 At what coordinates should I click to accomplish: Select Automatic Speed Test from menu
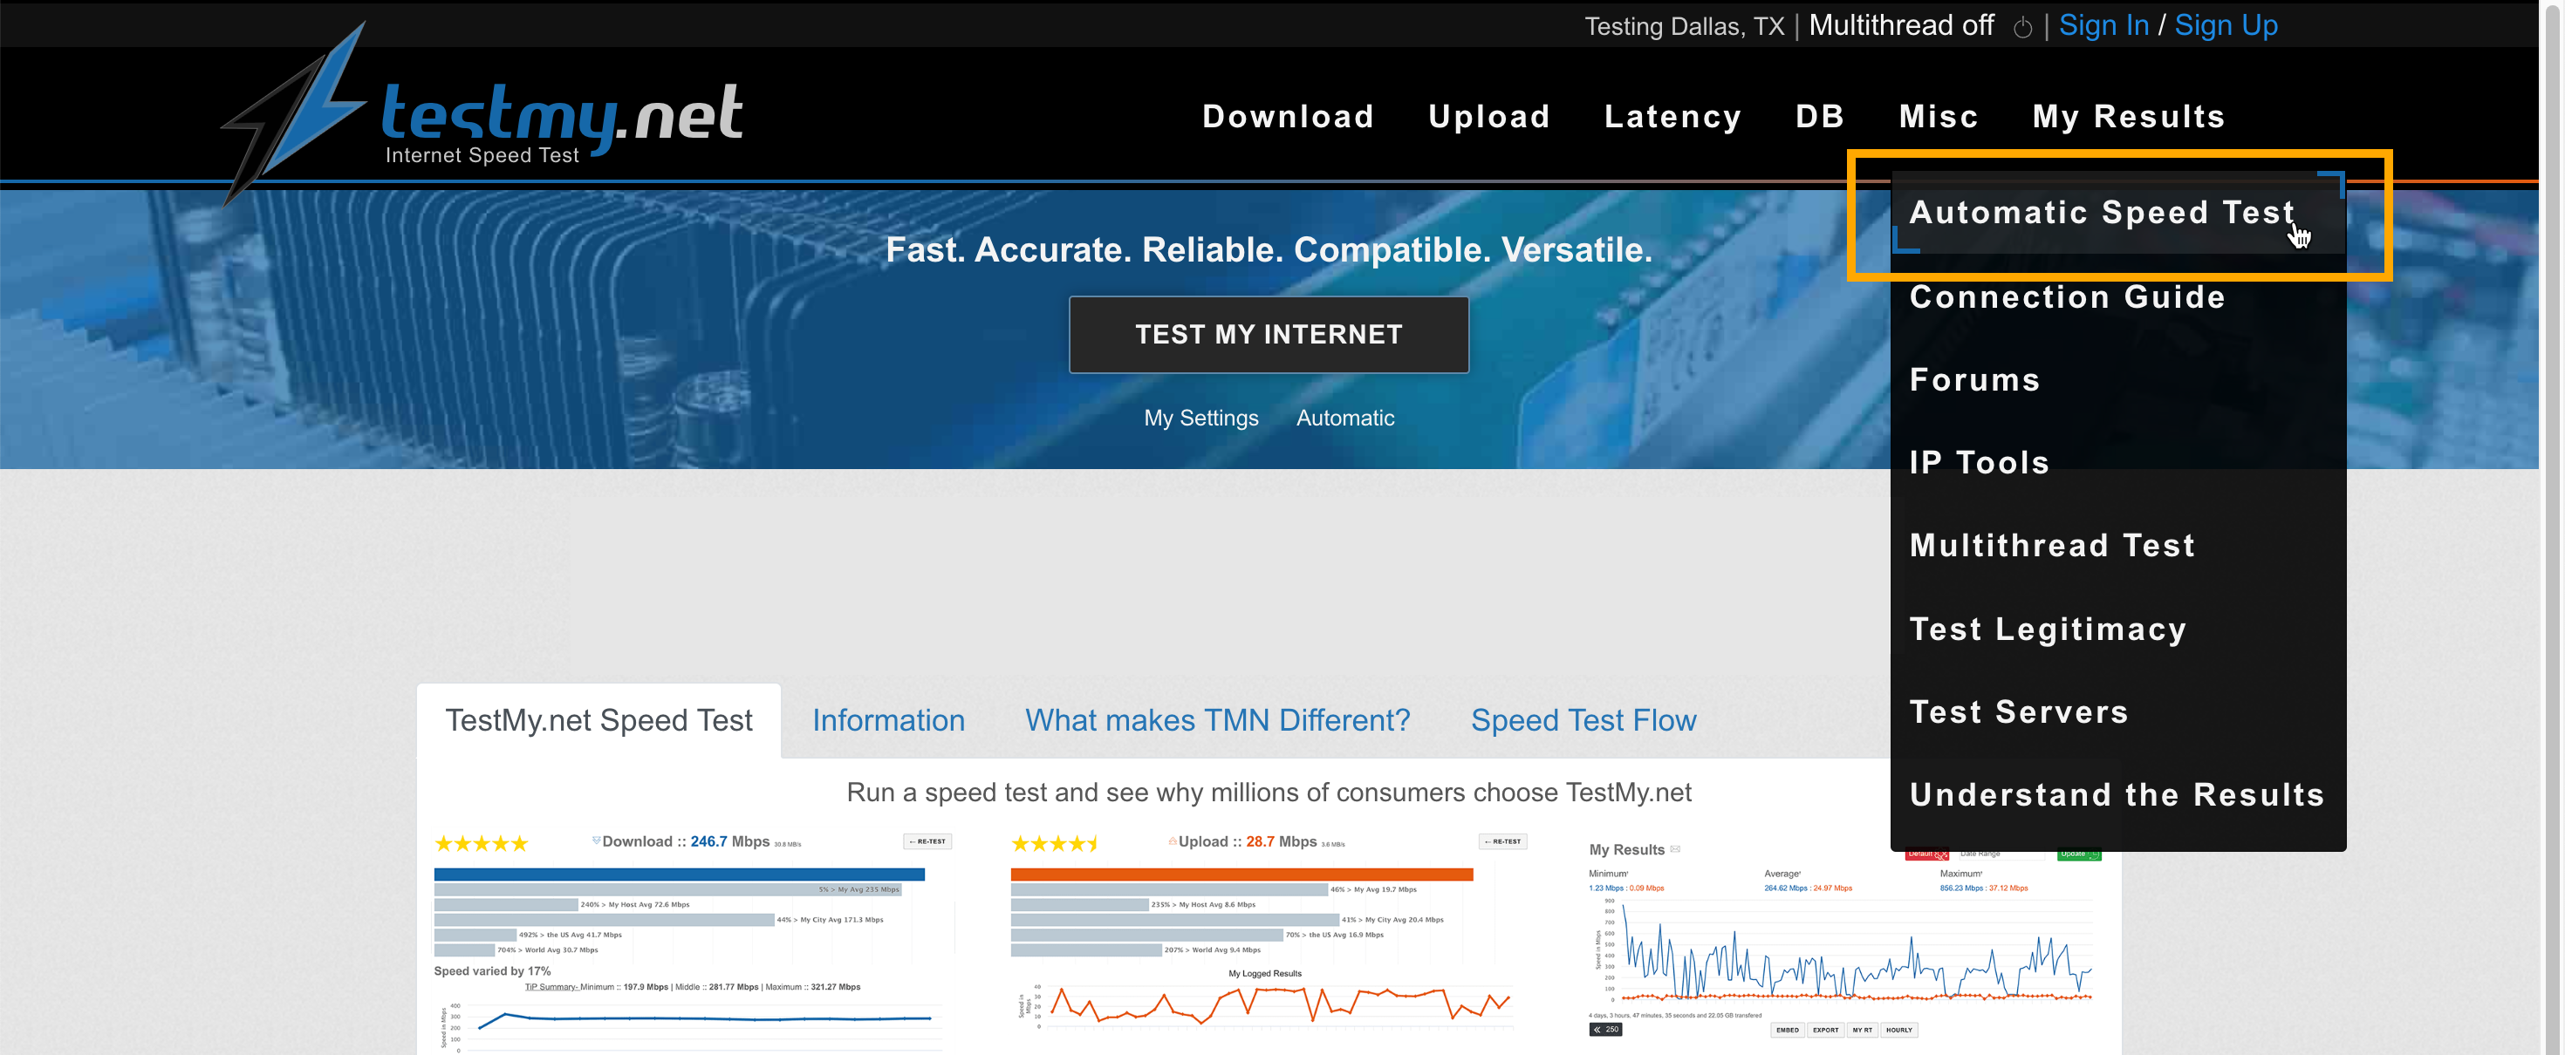click(2118, 213)
